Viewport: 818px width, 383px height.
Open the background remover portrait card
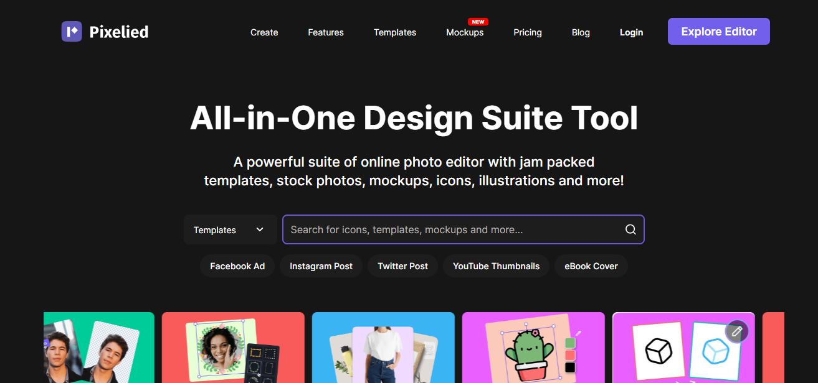click(98, 348)
